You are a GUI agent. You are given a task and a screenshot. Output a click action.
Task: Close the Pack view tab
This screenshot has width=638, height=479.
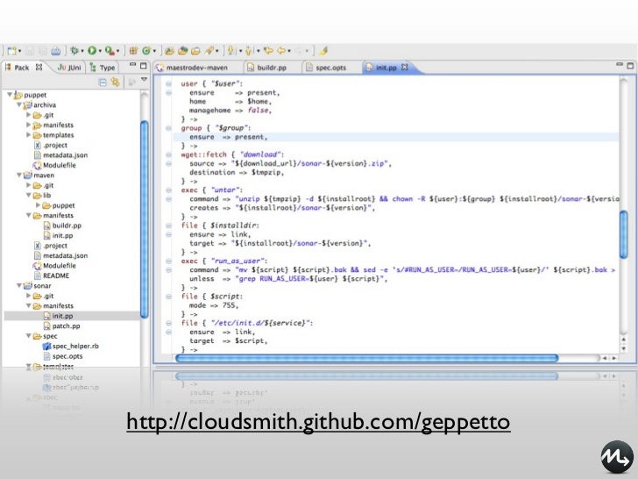point(39,67)
